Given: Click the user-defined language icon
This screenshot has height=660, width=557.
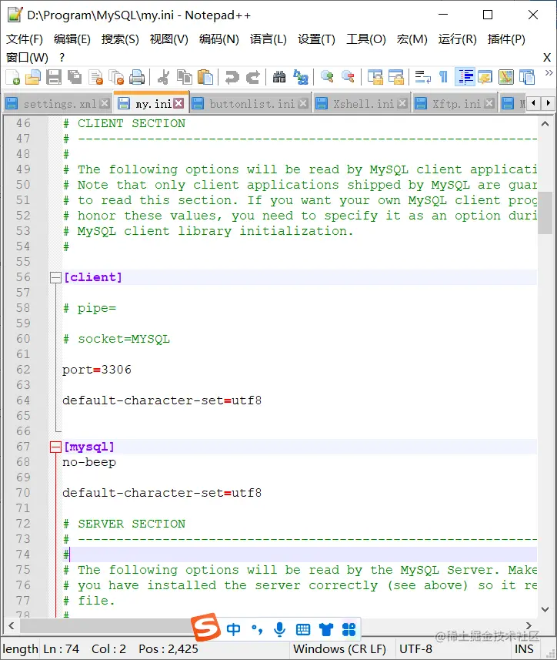Looking at the screenshot, I should (485, 78).
